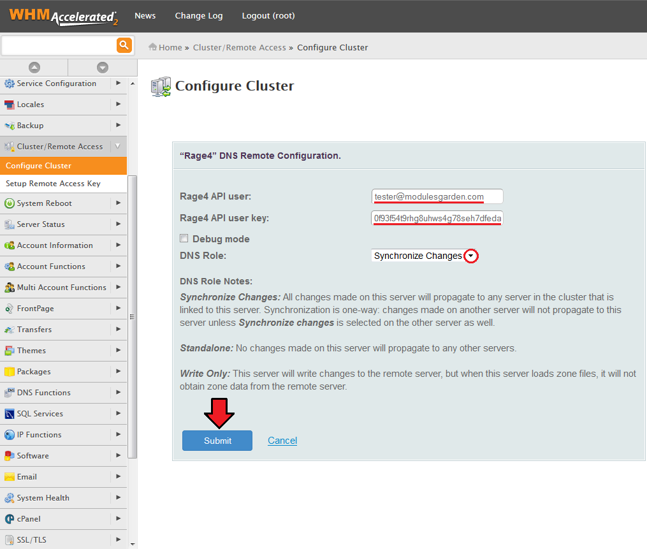Open Change Log in the top bar
647x549 pixels.
tap(199, 16)
